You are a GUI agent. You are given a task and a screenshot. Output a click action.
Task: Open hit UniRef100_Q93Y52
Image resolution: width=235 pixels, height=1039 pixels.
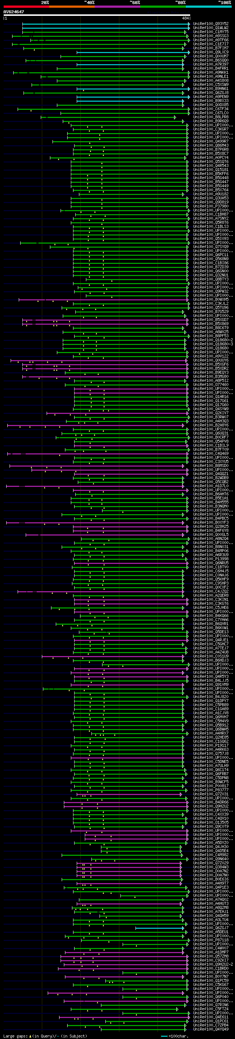pos(211,24)
